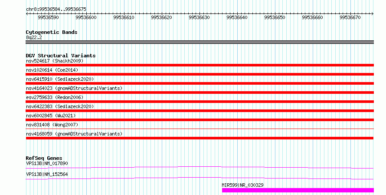Click the DGV Structural Variants track title
This screenshot has height=195, width=386.
click(x=61, y=56)
